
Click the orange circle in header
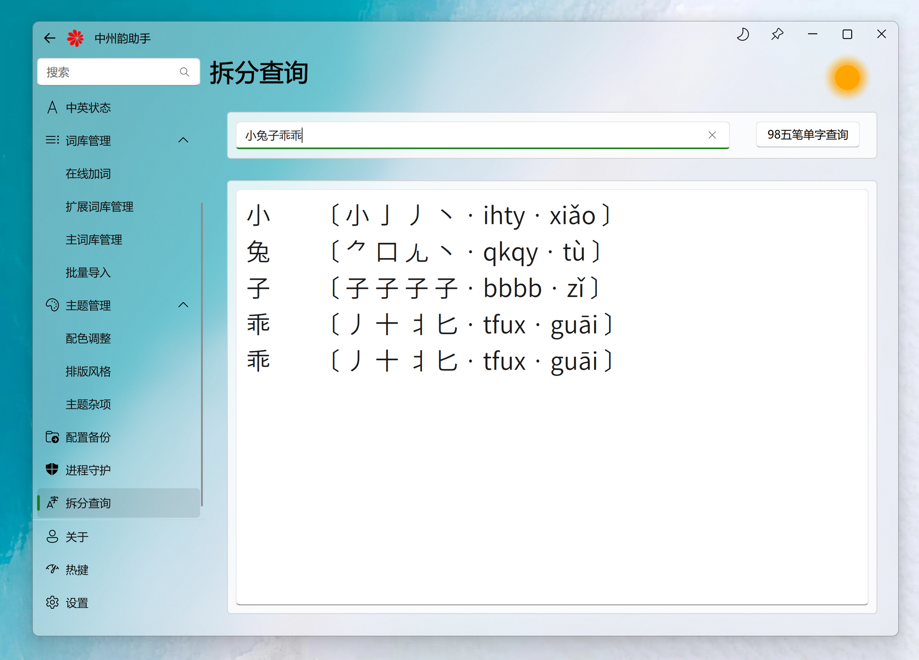pyautogui.click(x=847, y=77)
